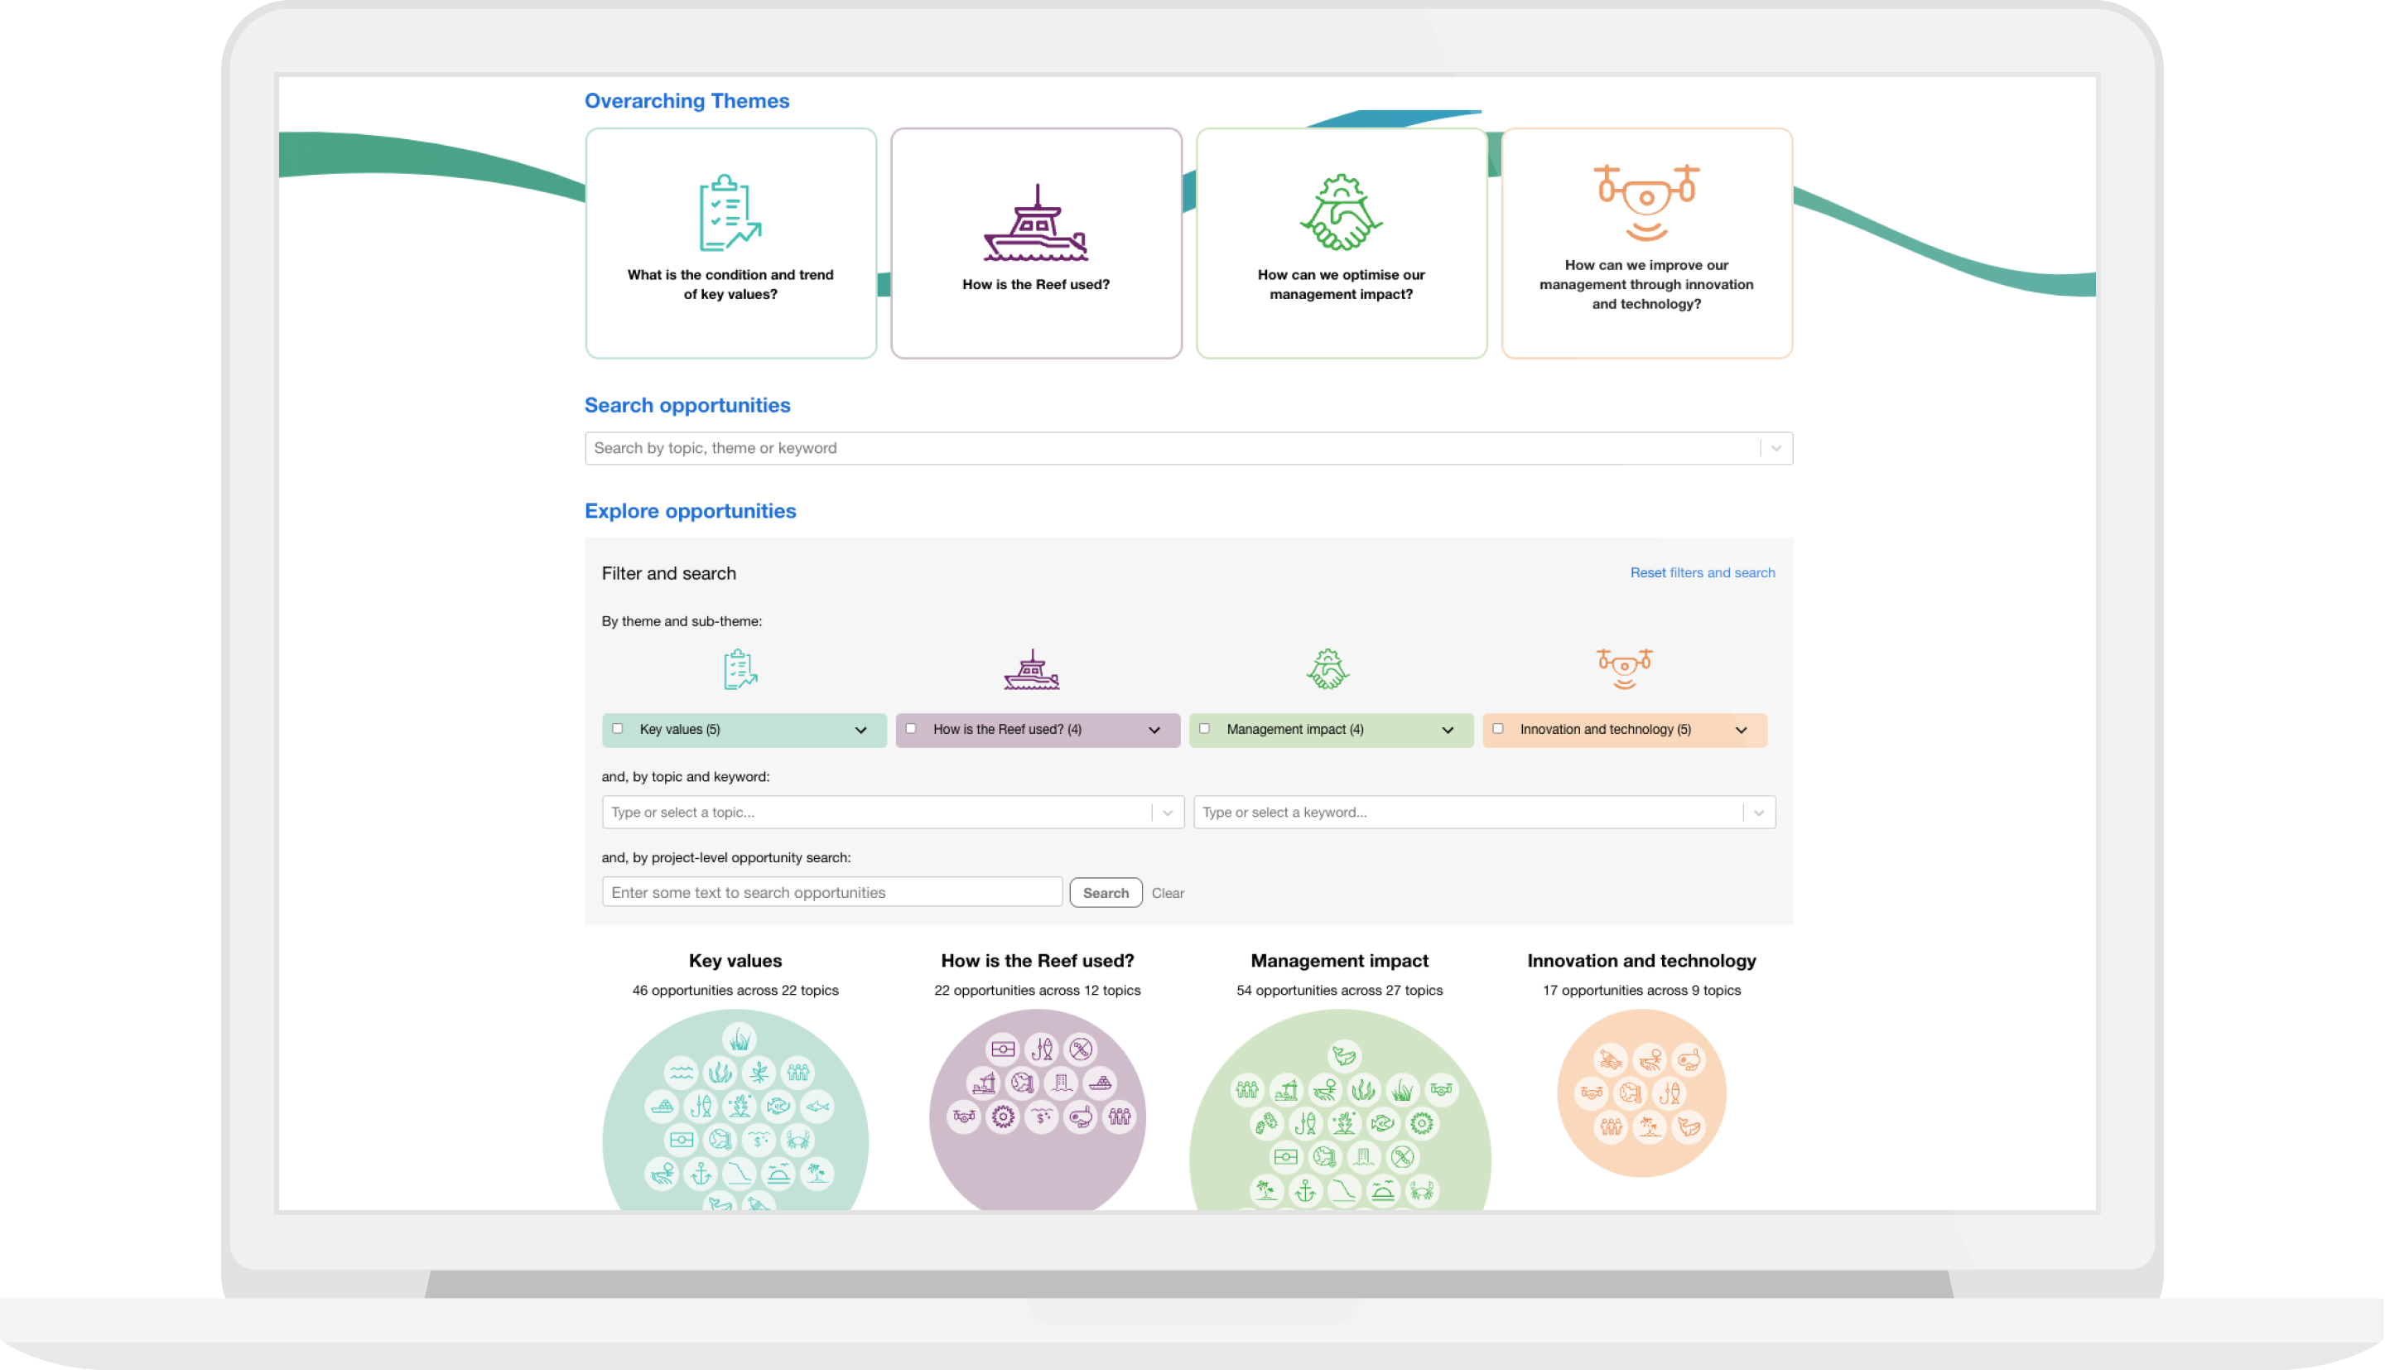2385x1370 pixels.
Task: Enable the Innovation and technology (5) checkbox
Action: [1498, 728]
